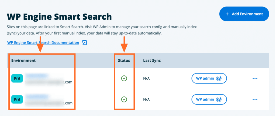Click the Last Sync column header

coord(152,61)
